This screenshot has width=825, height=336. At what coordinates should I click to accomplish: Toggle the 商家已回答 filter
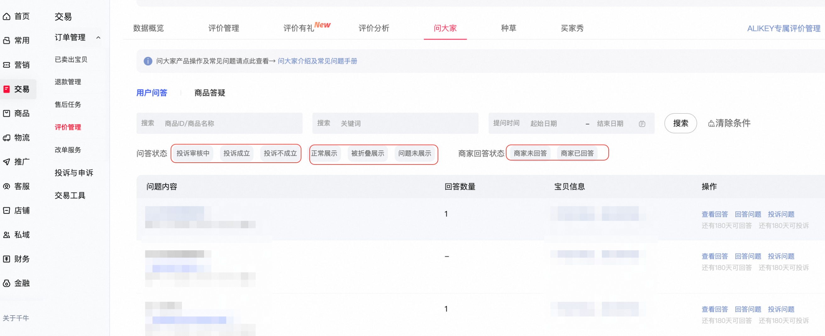coord(577,153)
